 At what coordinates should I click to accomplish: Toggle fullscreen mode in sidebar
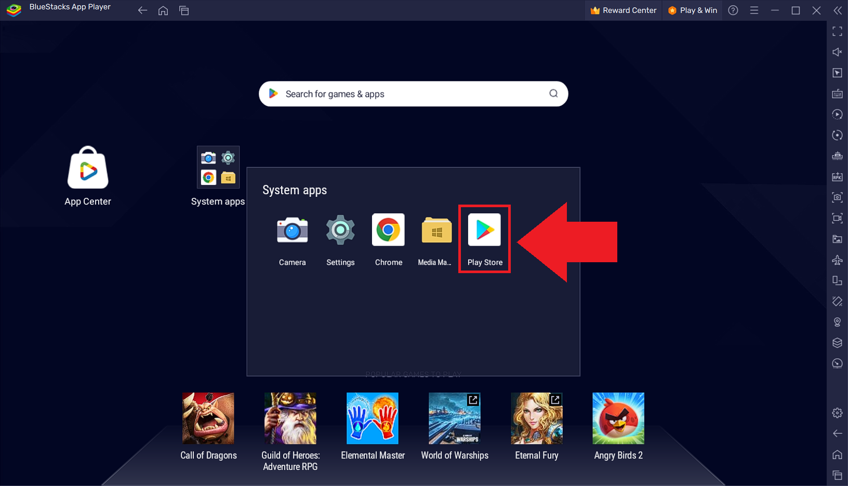(x=837, y=31)
